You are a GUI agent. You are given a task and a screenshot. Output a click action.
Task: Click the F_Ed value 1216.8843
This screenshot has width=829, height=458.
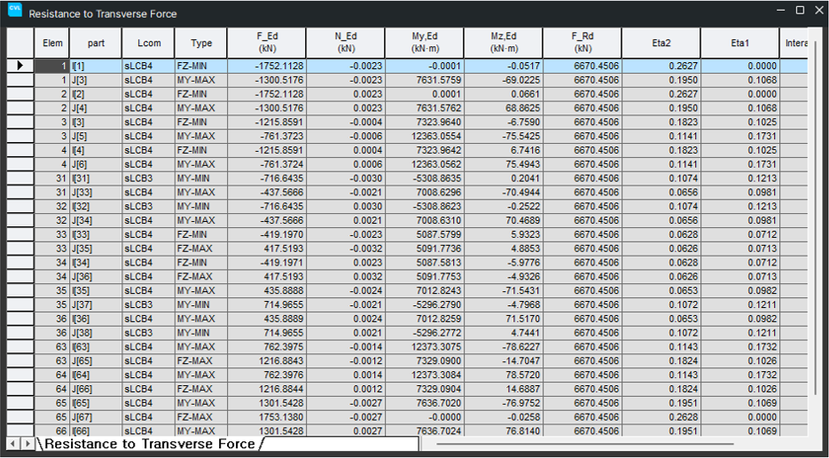click(x=267, y=361)
